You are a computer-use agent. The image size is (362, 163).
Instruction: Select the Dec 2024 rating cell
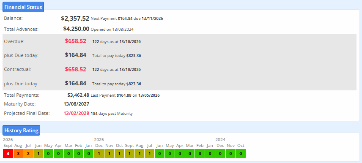coord(220,154)
